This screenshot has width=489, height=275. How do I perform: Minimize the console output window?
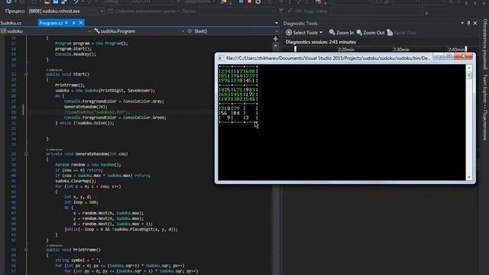(x=439, y=57)
